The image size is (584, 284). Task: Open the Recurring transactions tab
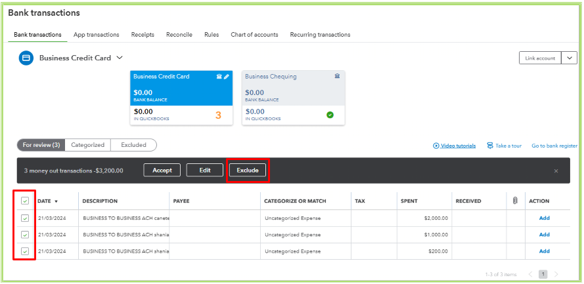pos(320,35)
